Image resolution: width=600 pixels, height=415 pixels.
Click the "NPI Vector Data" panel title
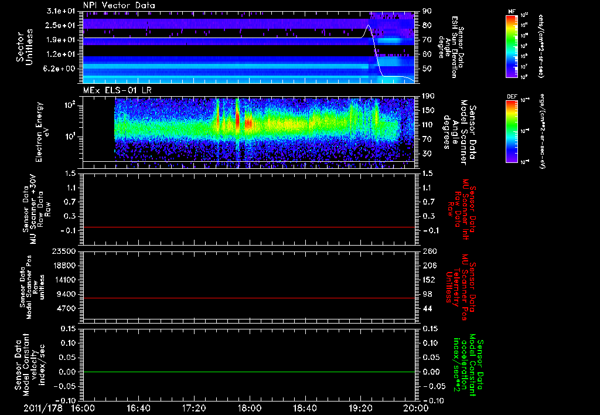[119, 5]
